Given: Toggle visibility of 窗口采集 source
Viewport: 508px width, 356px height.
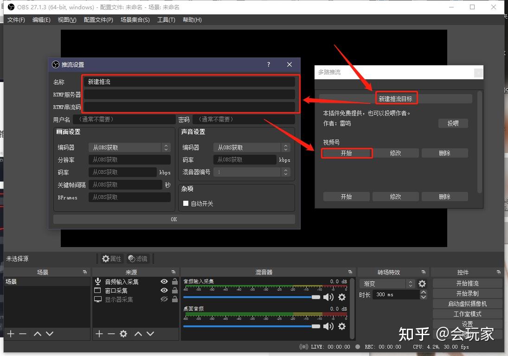Looking at the screenshot, I should [164, 290].
